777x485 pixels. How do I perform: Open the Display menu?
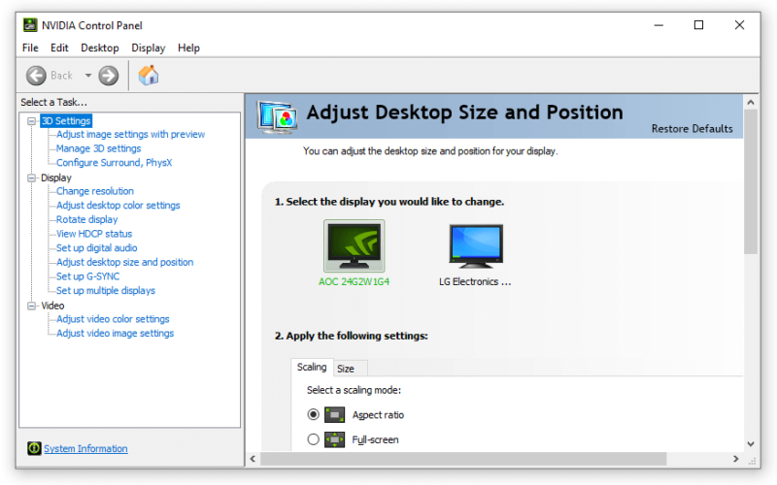click(x=149, y=48)
